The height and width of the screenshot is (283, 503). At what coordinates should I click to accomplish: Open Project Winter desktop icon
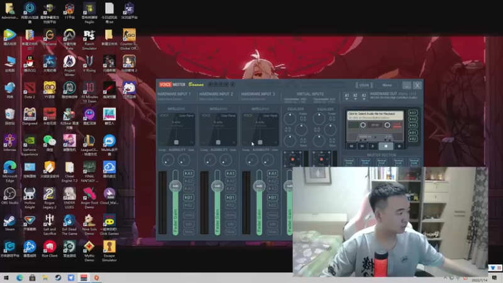pyautogui.click(x=69, y=66)
